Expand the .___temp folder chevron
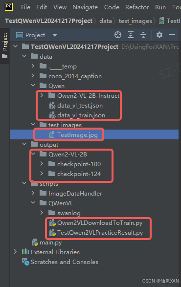The height and width of the screenshot is (287, 181). pos(33,66)
